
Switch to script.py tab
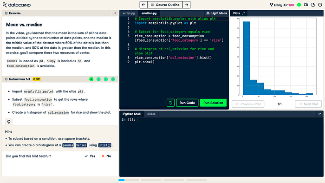click(x=129, y=13)
